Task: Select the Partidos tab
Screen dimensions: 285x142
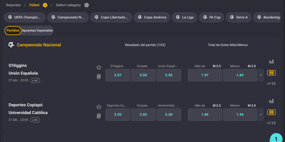Action: coord(13,30)
